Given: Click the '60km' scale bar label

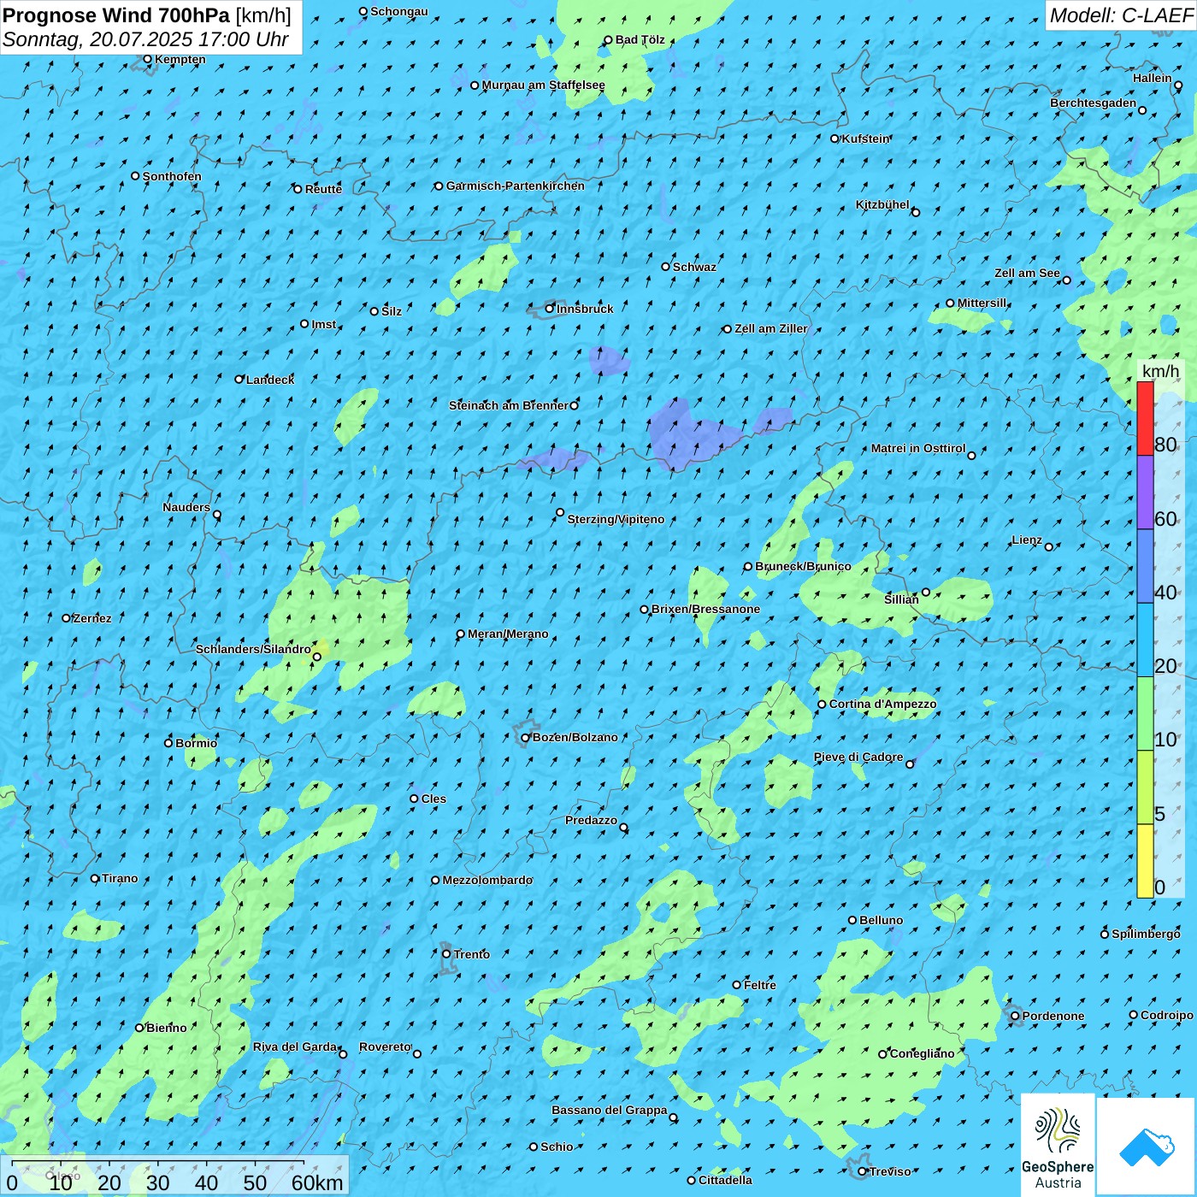Looking at the screenshot, I should pyautogui.click(x=317, y=1182).
